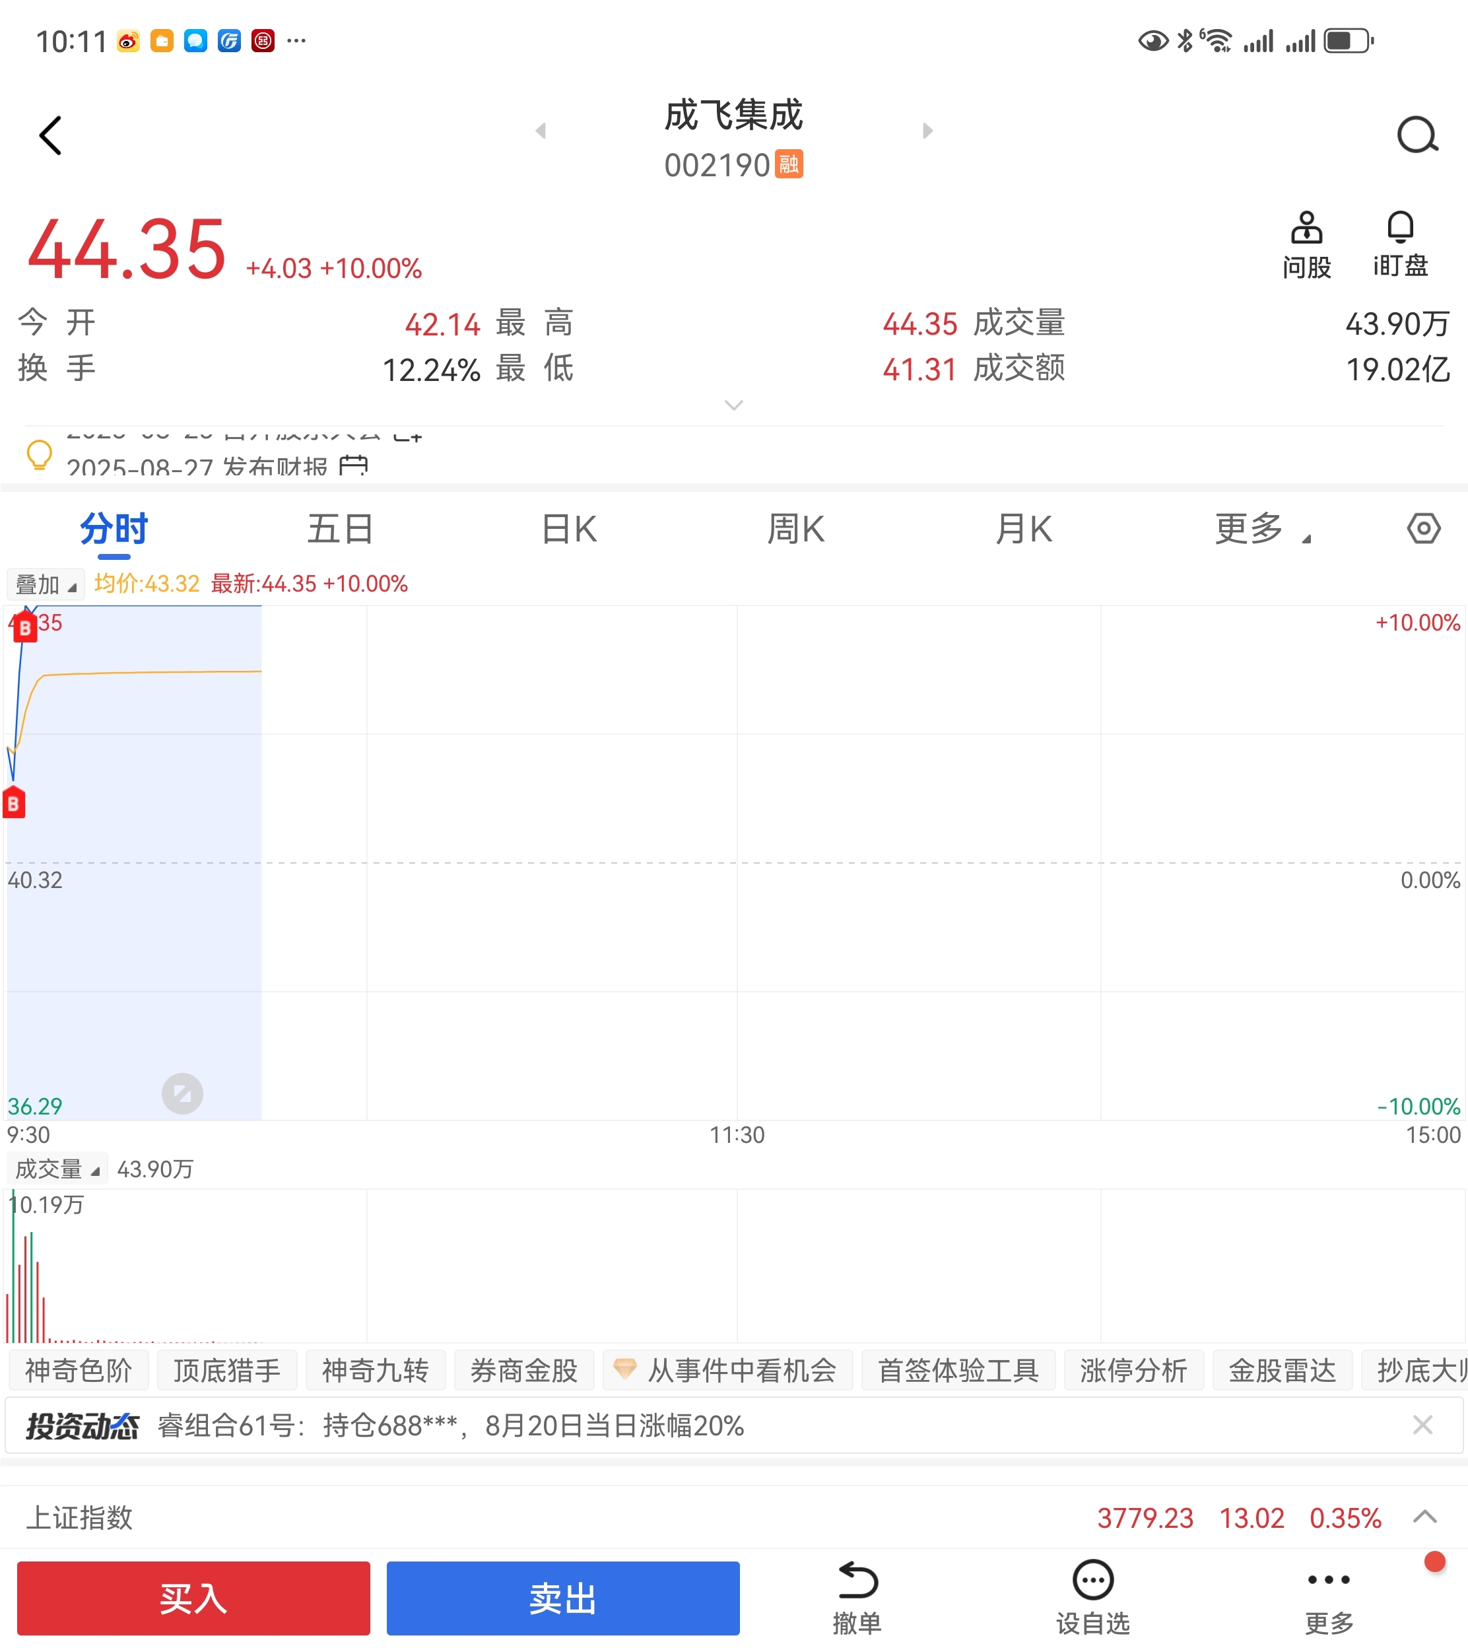Open the 神奇九转 tool
1468x1648 pixels.
tap(375, 1371)
